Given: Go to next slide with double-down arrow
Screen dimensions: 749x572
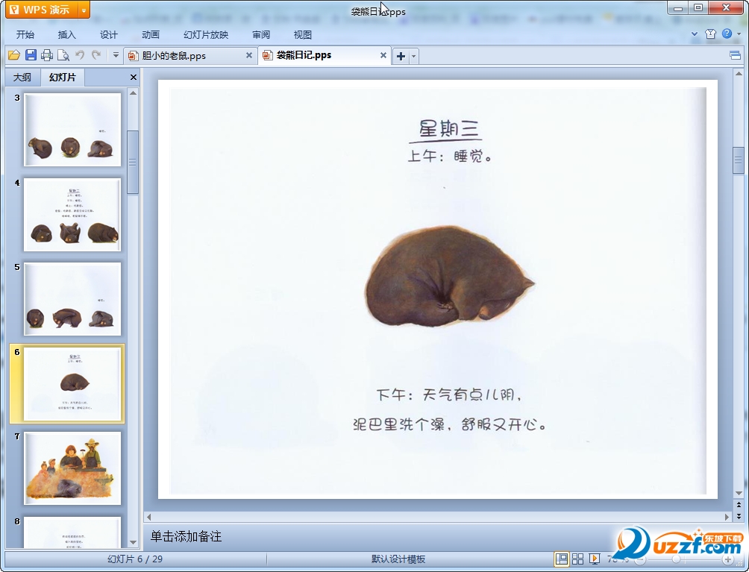Looking at the screenshot, I should pyautogui.click(x=739, y=516).
